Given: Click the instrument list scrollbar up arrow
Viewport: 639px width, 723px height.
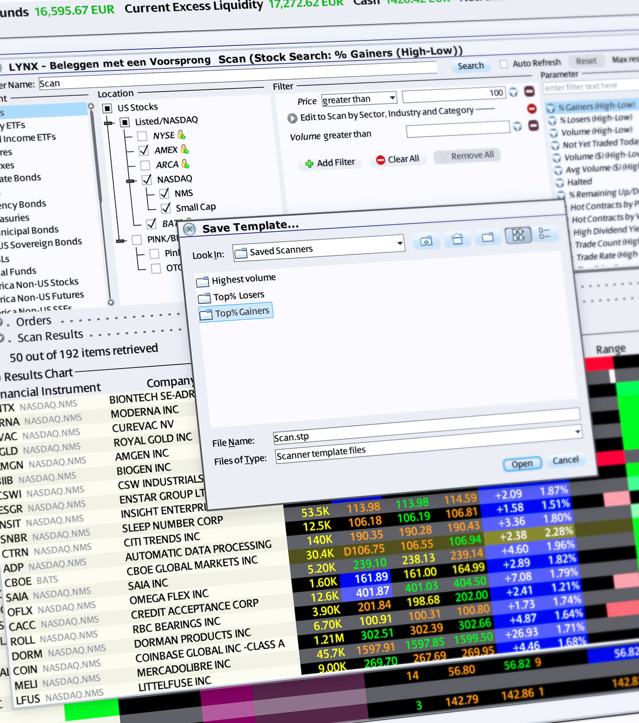Looking at the screenshot, I should click(91, 106).
